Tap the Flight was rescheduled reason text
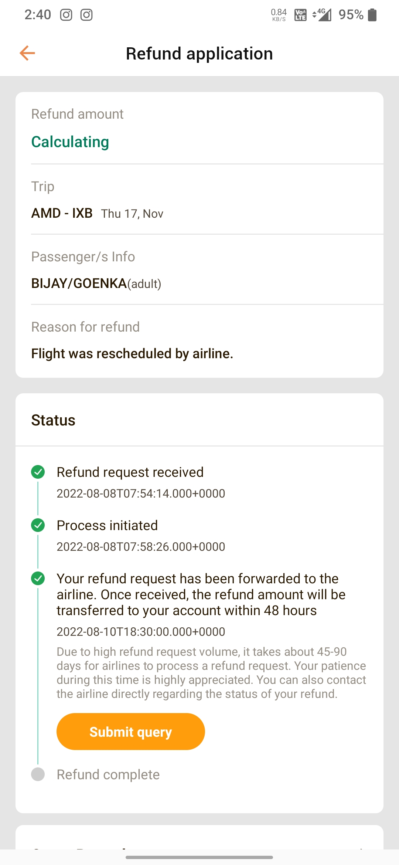Viewport: 399px width, 865px height. [132, 354]
